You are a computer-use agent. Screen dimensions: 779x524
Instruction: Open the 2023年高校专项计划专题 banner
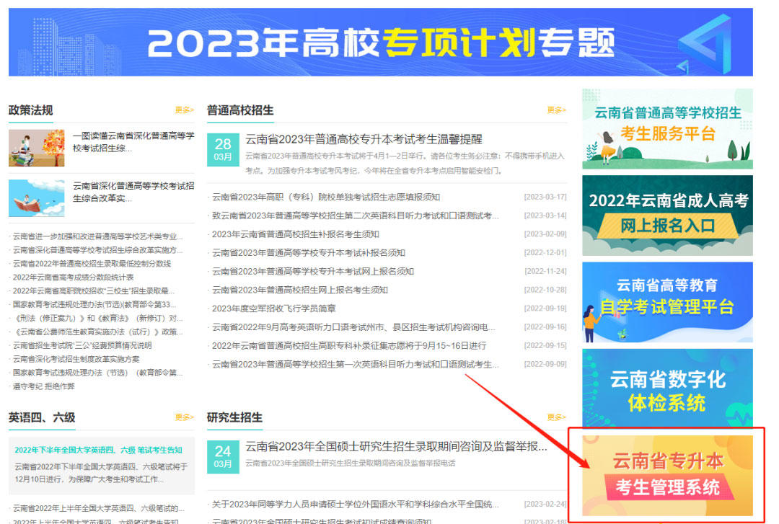tap(380, 42)
